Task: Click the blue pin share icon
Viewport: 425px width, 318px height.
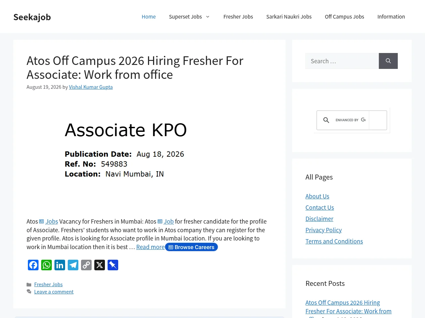Action: (113, 265)
